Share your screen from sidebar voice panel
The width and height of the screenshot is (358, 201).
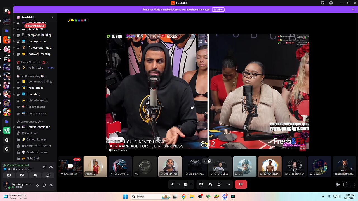pos(22,175)
